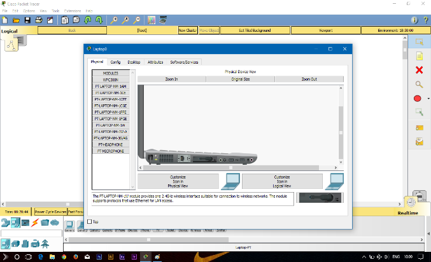
Task: Choose the Inspect magnifier tool
Action: (x=419, y=85)
